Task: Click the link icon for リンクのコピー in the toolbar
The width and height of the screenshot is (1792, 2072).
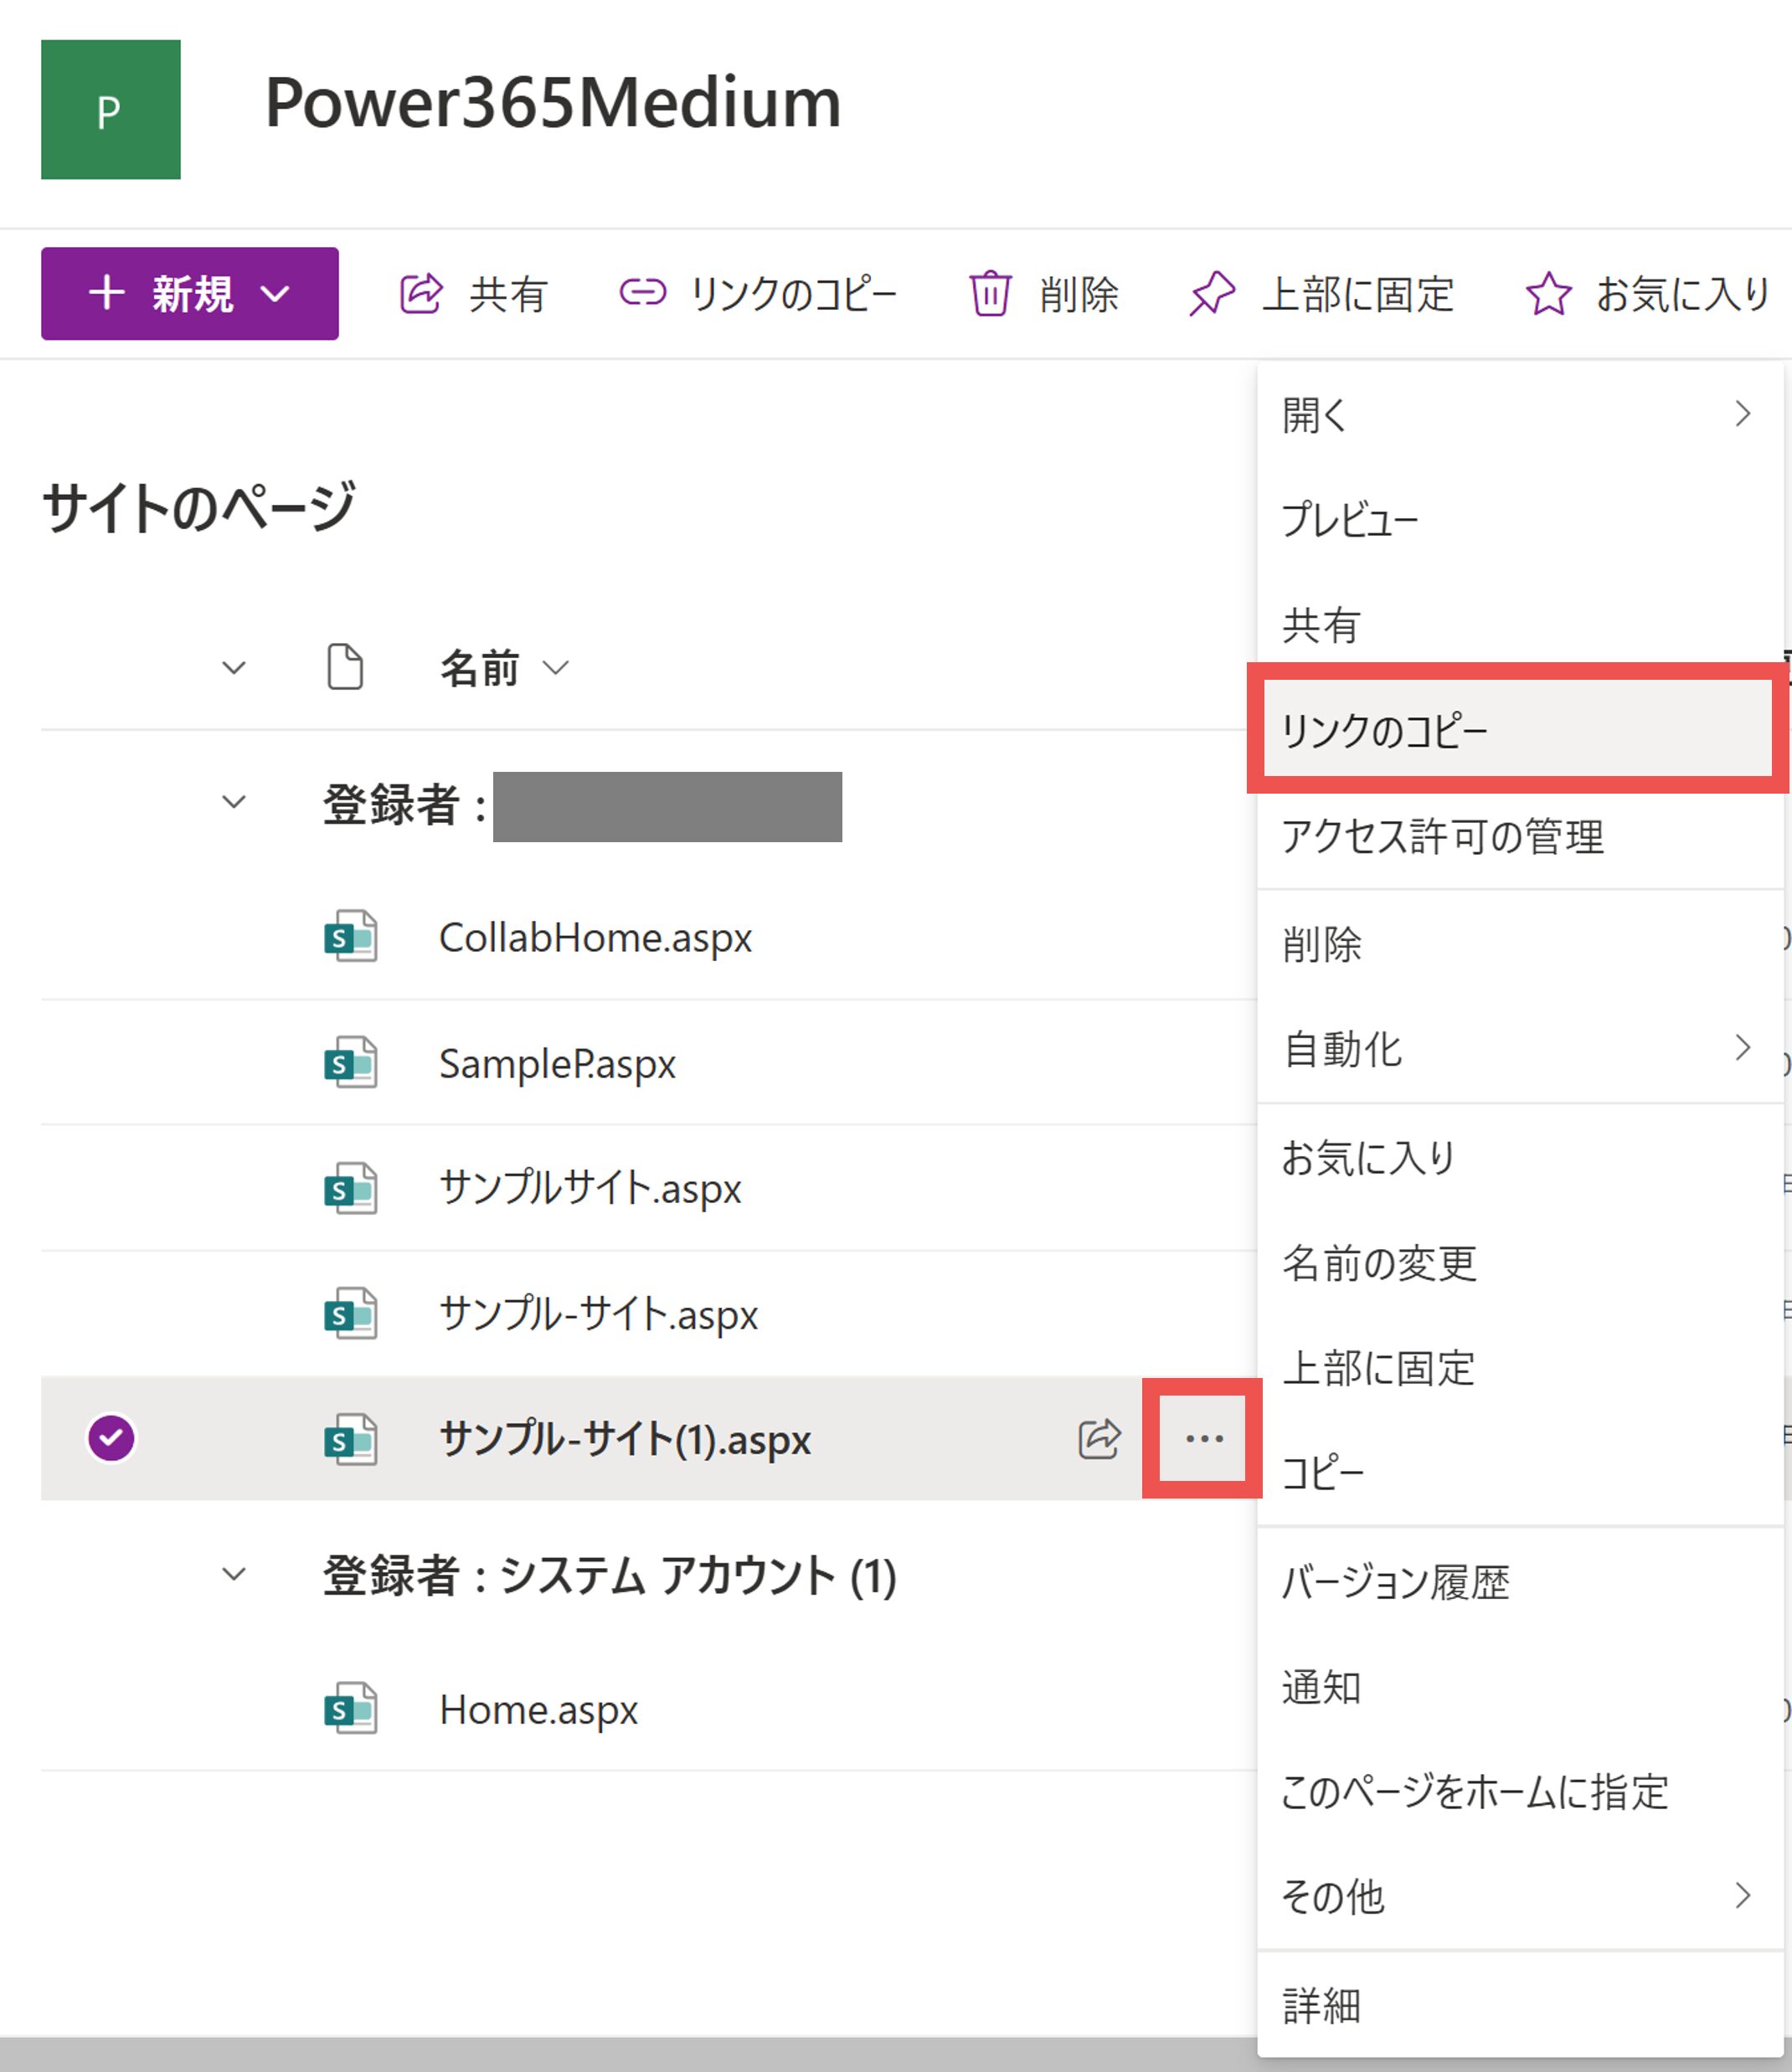Action: 642,293
